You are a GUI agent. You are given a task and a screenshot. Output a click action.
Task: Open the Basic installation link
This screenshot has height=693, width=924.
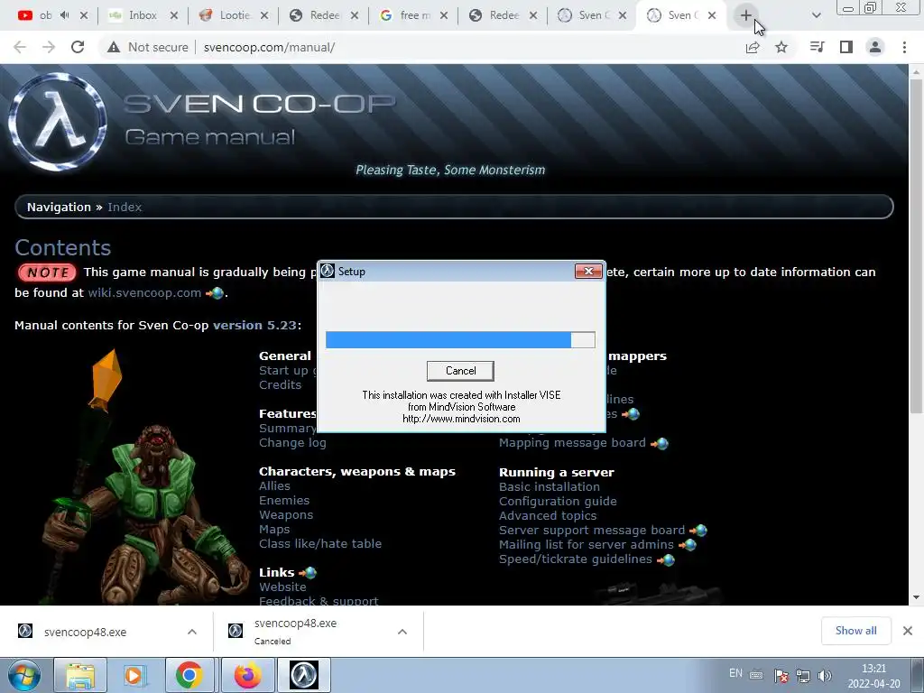coord(550,486)
